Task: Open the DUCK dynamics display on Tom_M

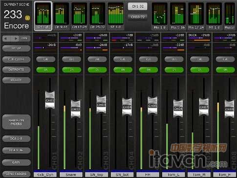Action: (199, 37)
